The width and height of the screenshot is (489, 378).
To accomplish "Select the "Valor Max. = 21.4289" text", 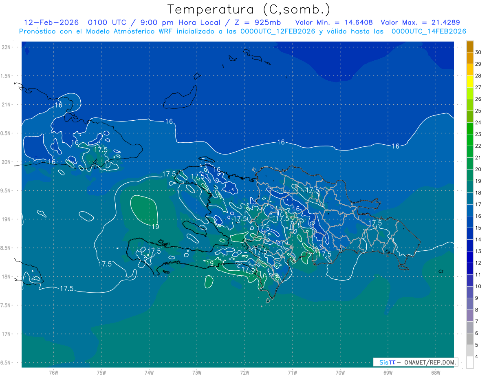I will [x=420, y=22].
